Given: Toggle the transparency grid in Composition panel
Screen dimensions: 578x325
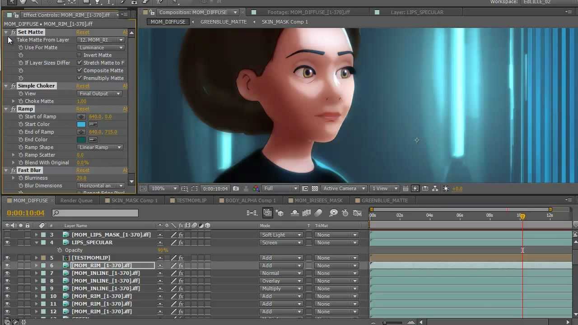Looking at the screenshot, I should pos(315,188).
